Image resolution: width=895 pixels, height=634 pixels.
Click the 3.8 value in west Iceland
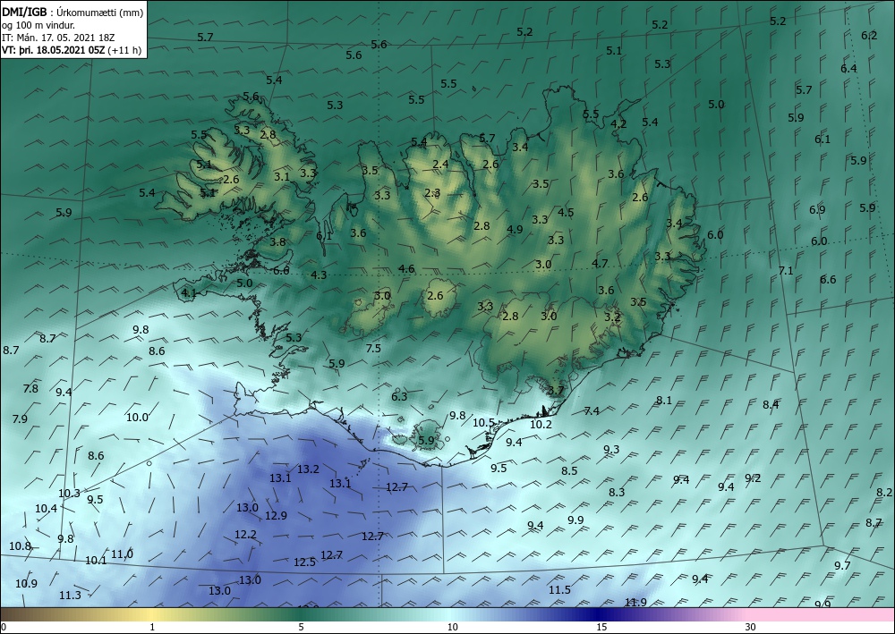pyautogui.click(x=277, y=241)
